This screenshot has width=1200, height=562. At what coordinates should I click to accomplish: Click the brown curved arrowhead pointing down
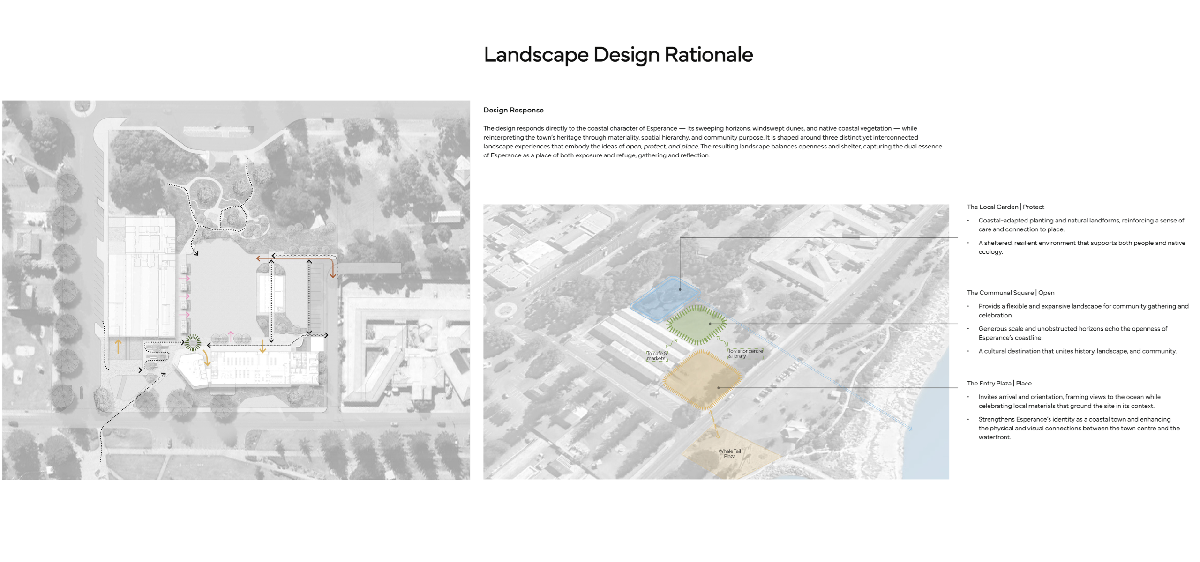[333, 275]
